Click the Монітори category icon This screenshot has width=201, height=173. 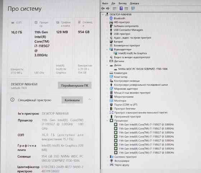coord(111,101)
